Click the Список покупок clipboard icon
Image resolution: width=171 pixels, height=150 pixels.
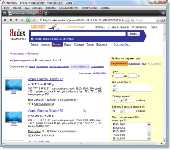[x=109, y=27]
